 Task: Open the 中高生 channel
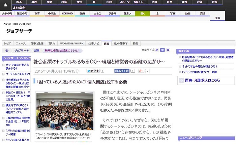[x=52, y=13]
